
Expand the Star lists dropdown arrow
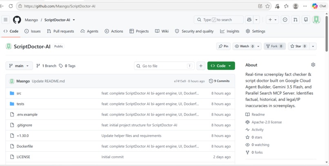[x=313, y=46]
